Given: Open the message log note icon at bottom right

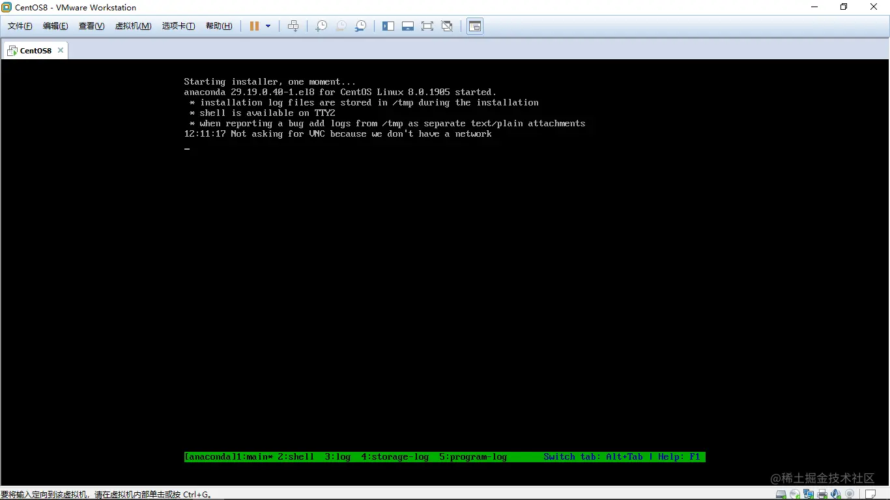Looking at the screenshot, I should pos(870,494).
